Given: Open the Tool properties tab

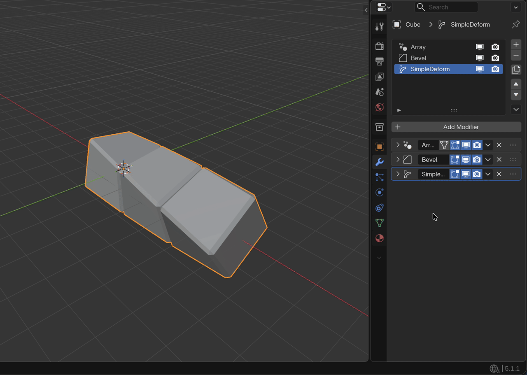Looking at the screenshot, I should point(379,27).
